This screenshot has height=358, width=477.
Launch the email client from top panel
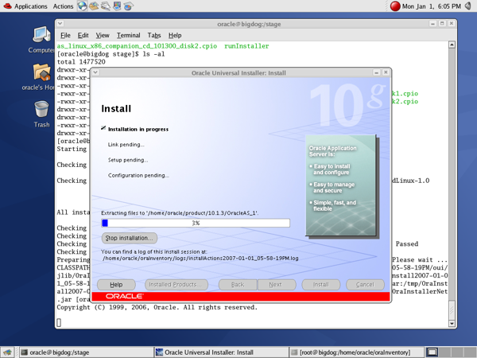[x=95, y=6]
